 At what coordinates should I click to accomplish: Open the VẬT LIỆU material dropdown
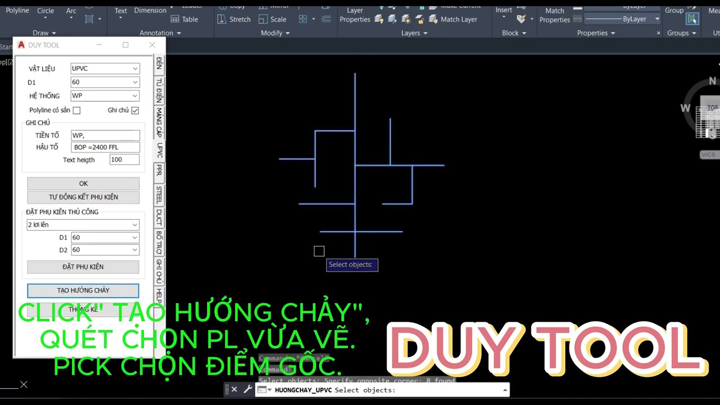(135, 69)
